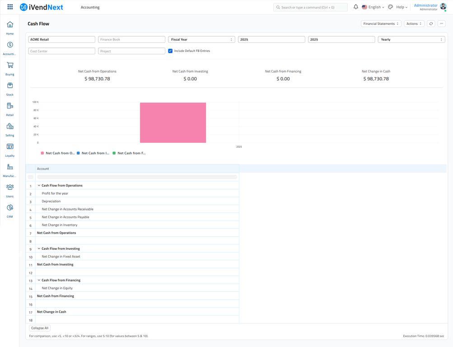Click the Project filter field
The height and width of the screenshot is (347, 453).
(132, 51)
